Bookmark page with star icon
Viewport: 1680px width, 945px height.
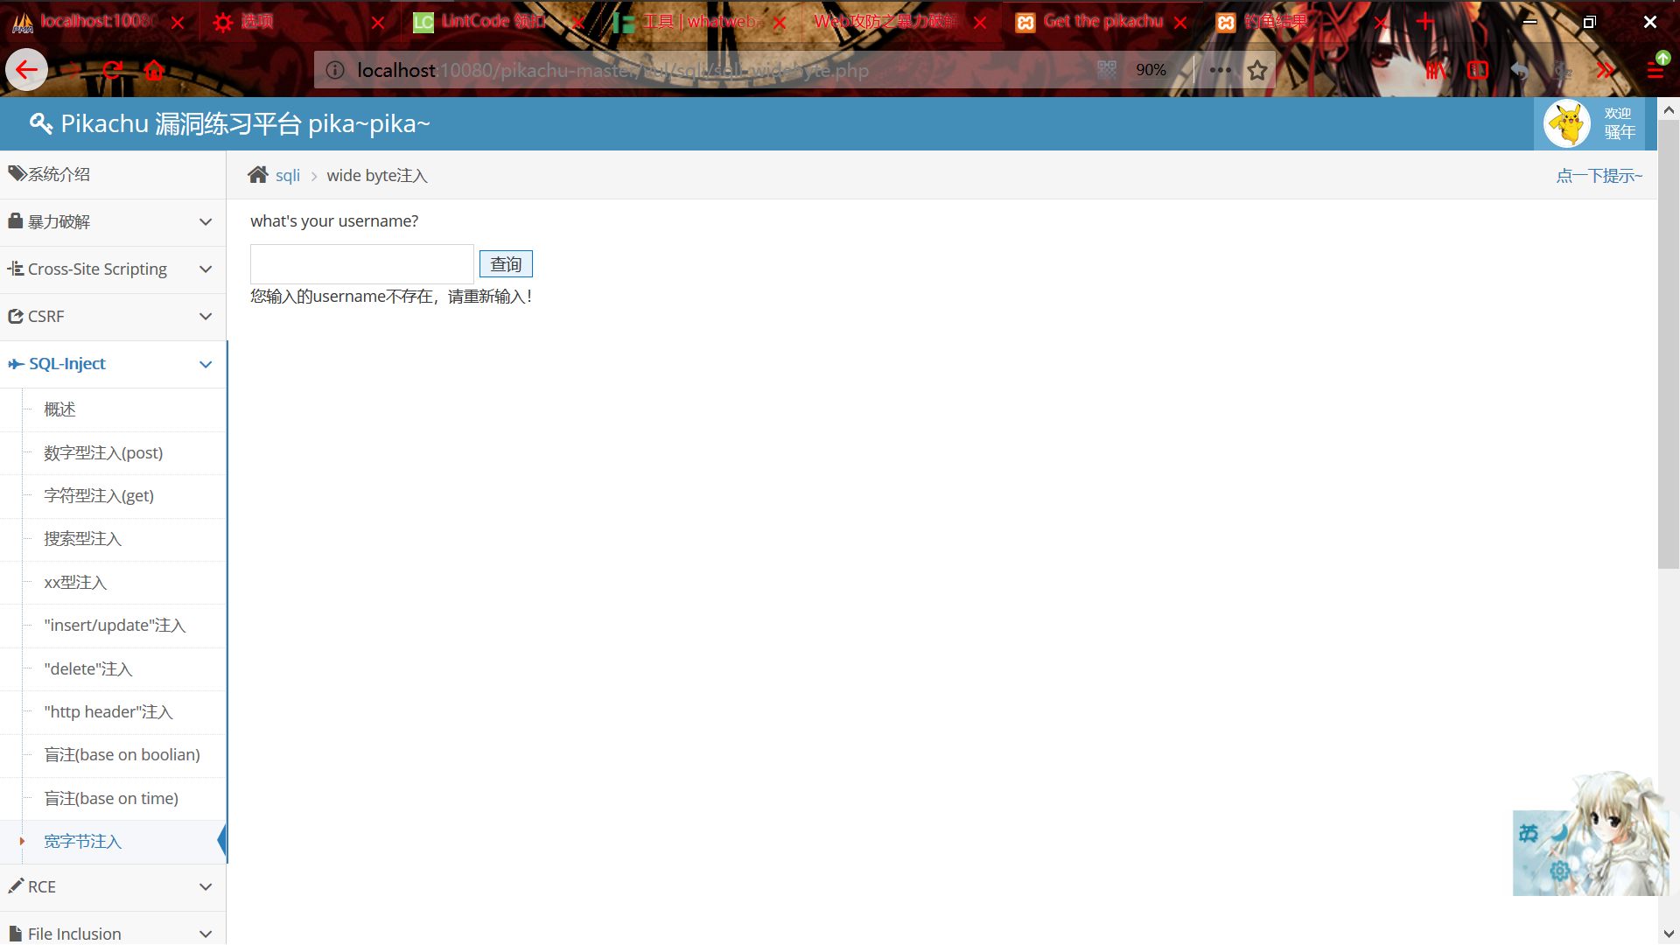pyautogui.click(x=1257, y=70)
